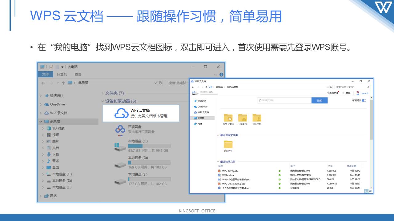Collapse the 最近访问文件 section

pos(218,161)
